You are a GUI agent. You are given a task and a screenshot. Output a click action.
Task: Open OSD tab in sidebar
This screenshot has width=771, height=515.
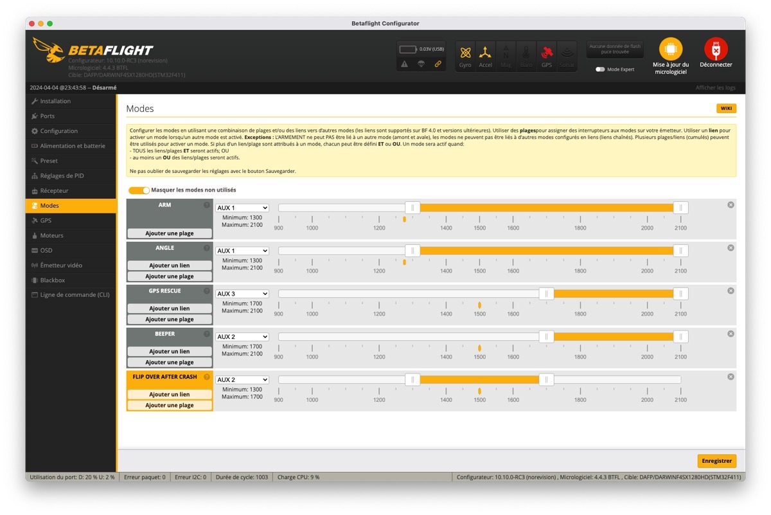(x=71, y=251)
